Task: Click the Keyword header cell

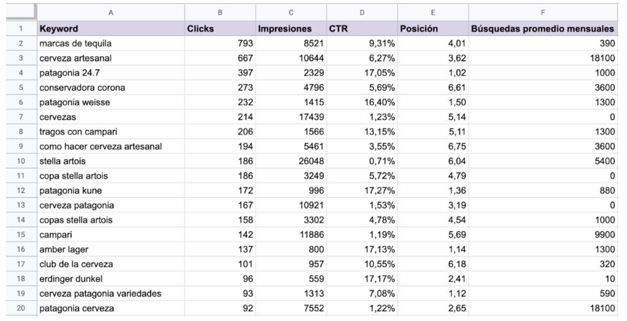Action: point(111,29)
